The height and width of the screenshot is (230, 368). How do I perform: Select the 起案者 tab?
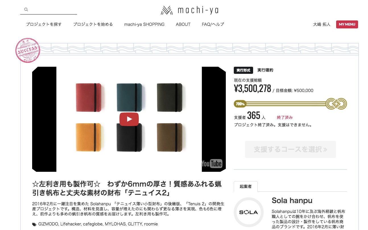246,187
